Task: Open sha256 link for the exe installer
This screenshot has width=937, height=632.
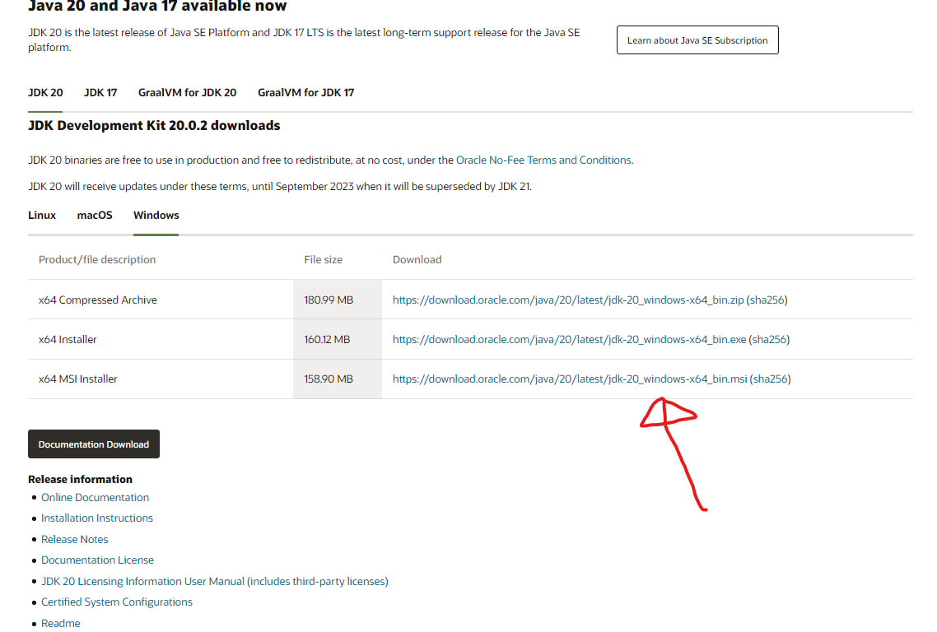Action: (x=769, y=339)
